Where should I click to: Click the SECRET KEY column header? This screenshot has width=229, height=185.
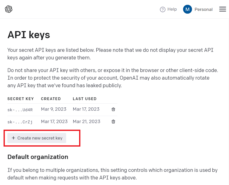coord(21,99)
